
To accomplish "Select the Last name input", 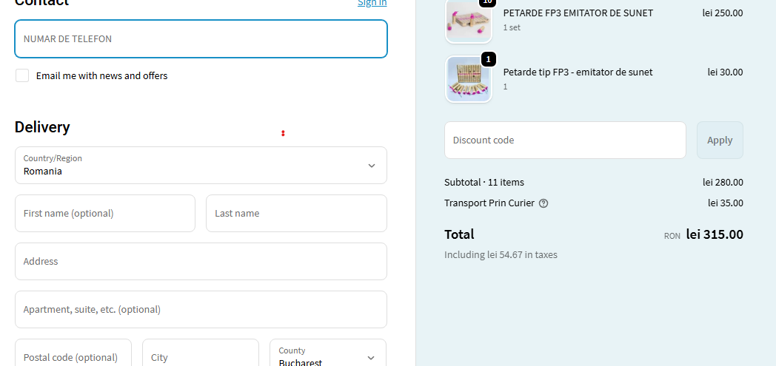I will [x=296, y=213].
